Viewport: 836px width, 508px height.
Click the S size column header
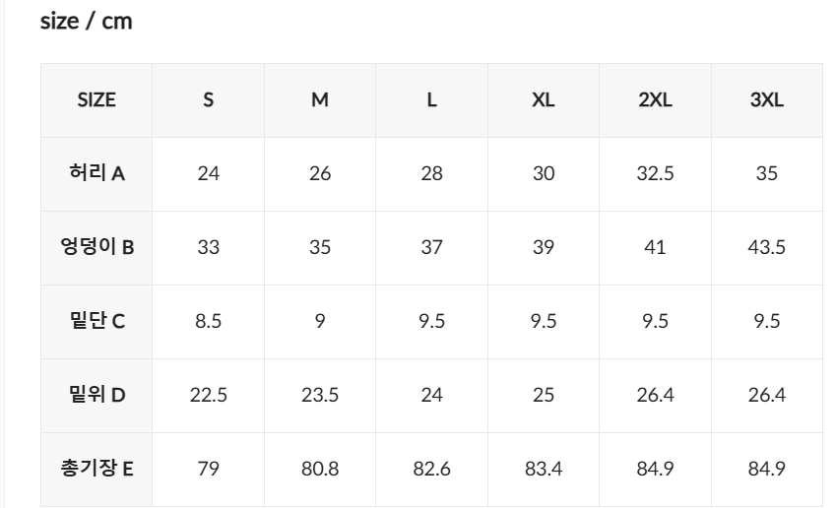click(x=209, y=99)
